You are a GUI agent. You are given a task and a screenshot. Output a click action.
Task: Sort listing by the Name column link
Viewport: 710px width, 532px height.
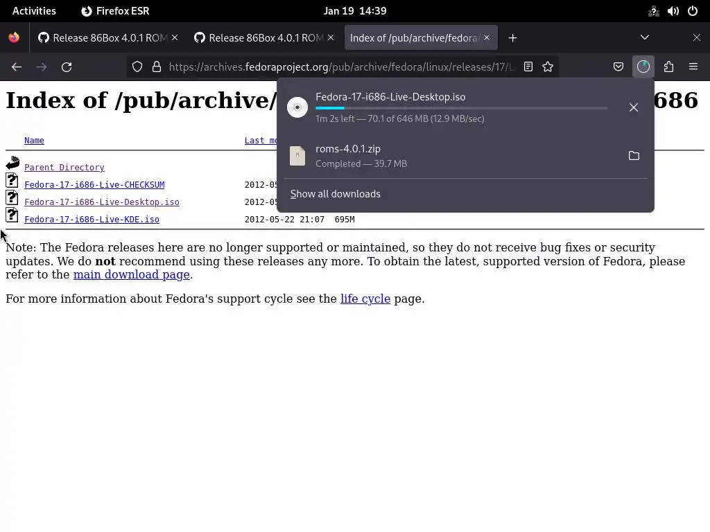pyautogui.click(x=34, y=140)
